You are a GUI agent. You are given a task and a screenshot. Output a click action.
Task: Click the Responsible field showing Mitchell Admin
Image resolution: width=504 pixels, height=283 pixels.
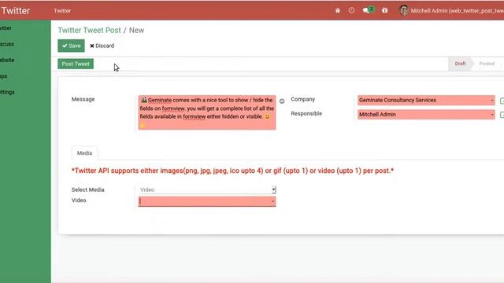(426, 115)
